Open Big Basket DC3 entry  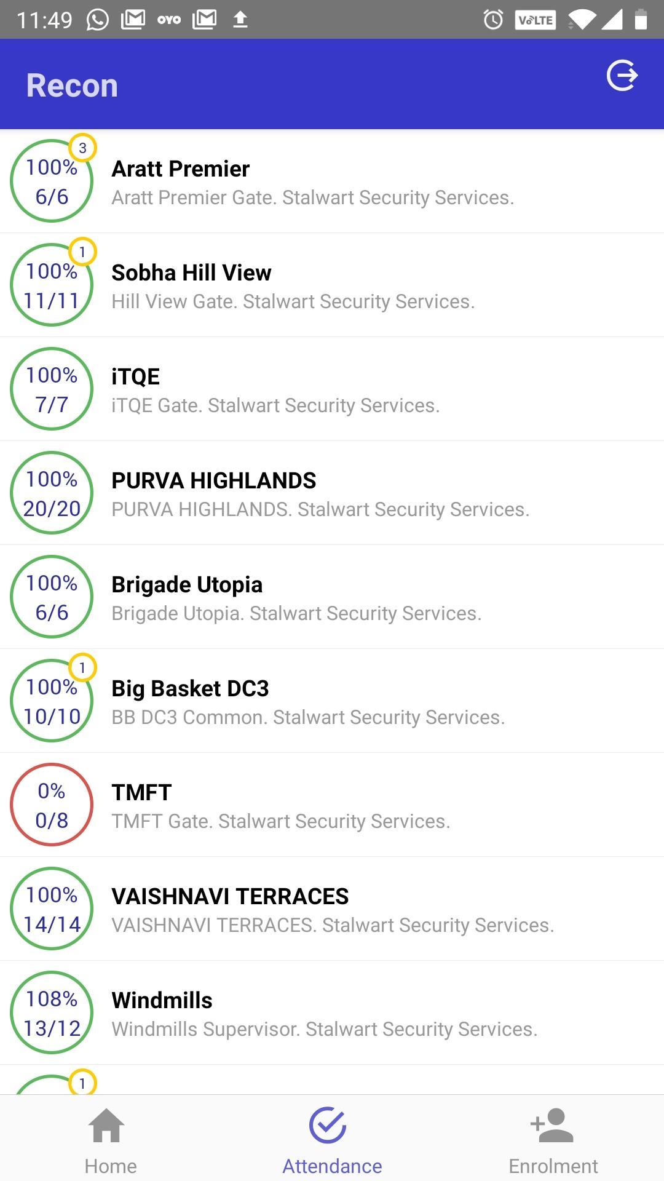[x=332, y=701]
